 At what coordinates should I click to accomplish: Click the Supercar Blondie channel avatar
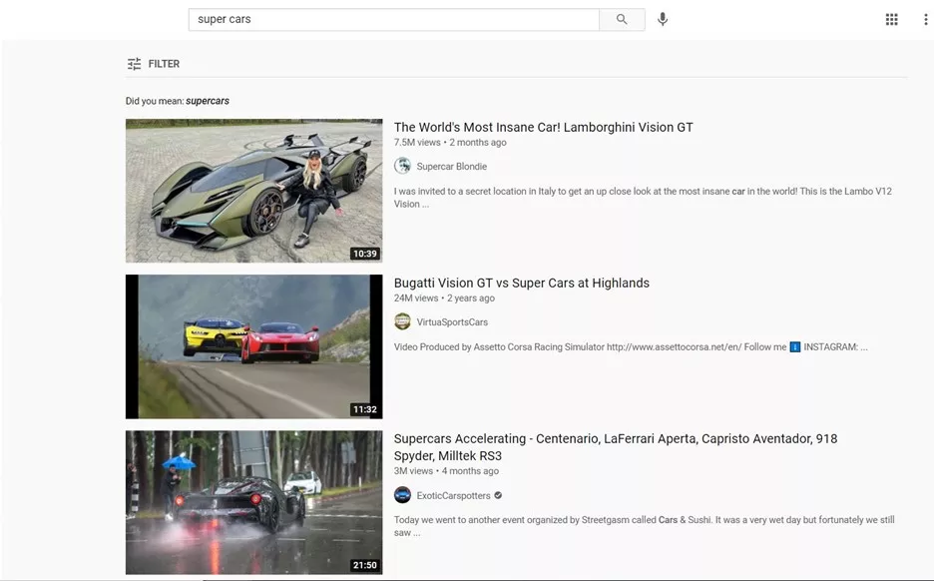403,166
